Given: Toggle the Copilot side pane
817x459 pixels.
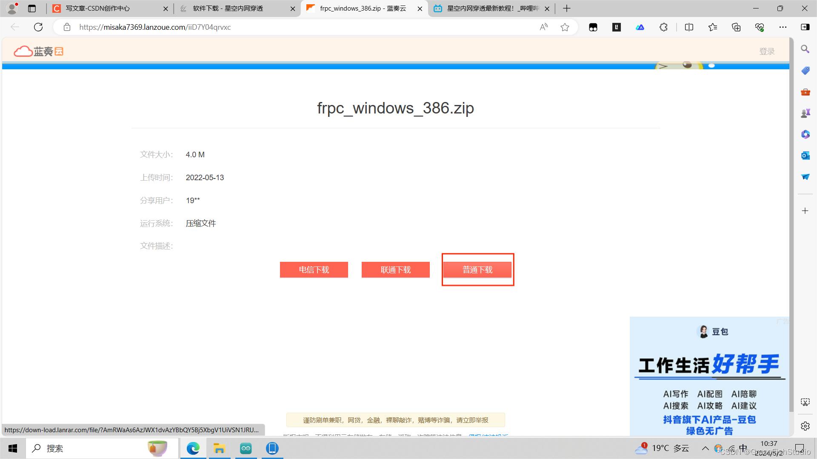Looking at the screenshot, I should [805, 27].
